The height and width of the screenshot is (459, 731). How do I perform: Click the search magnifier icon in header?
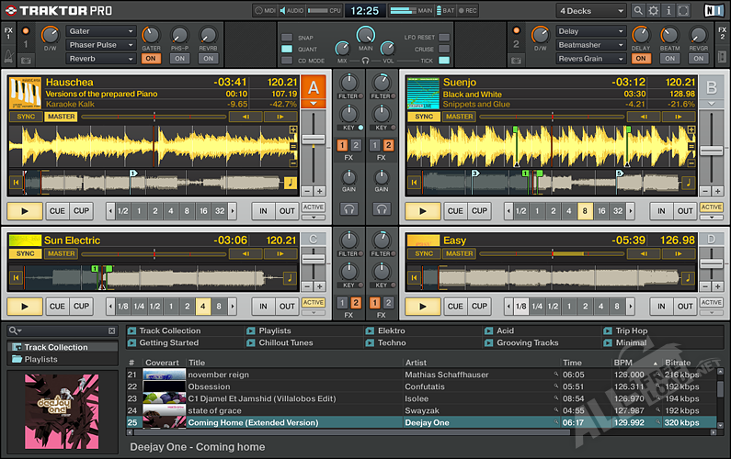click(x=640, y=11)
